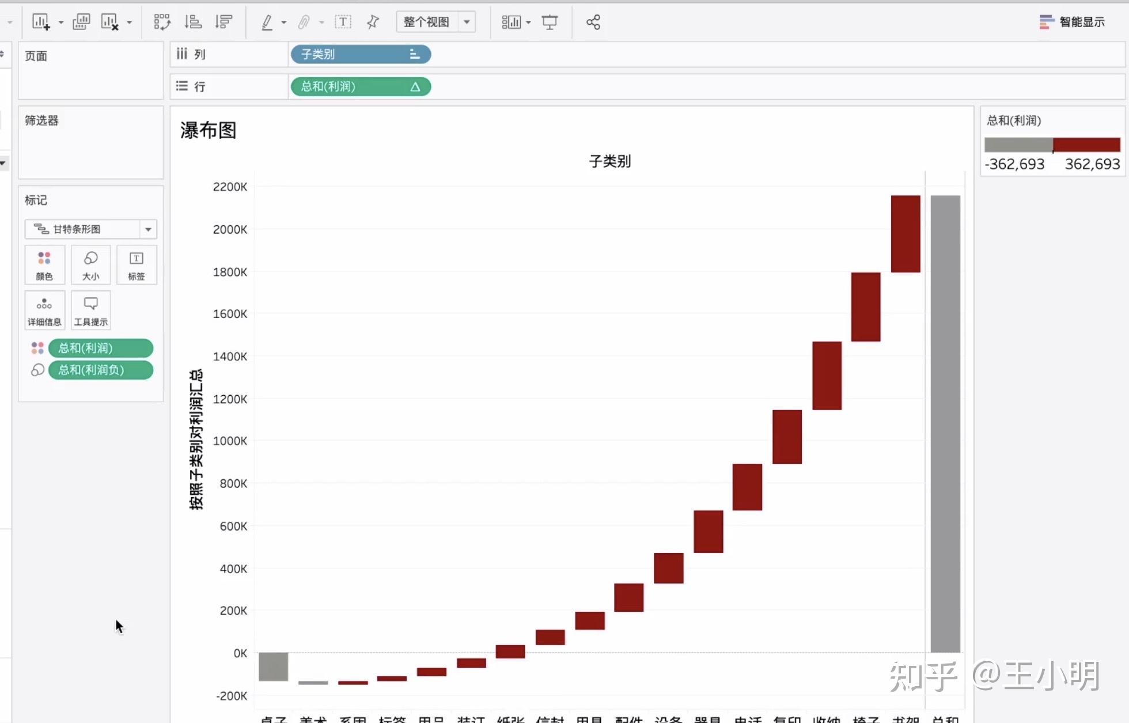Viewport: 1129px width, 723px height.
Task: Click the 大小 marks button
Action: point(90,265)
